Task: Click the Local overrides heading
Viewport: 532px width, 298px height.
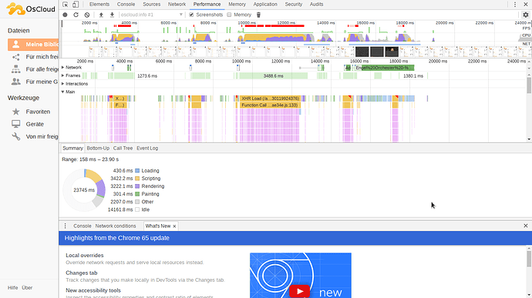Action: pos(85,256)
